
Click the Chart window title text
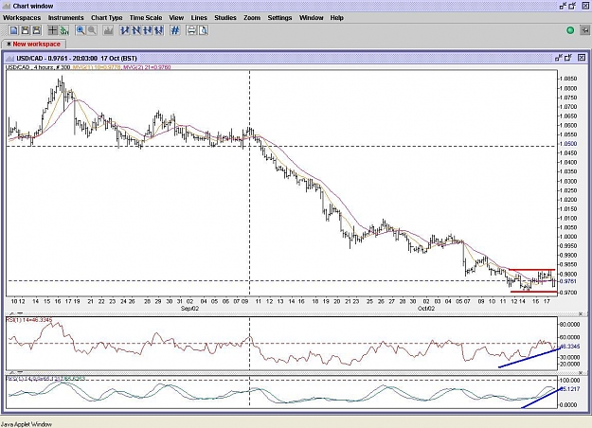coord(33,6)
